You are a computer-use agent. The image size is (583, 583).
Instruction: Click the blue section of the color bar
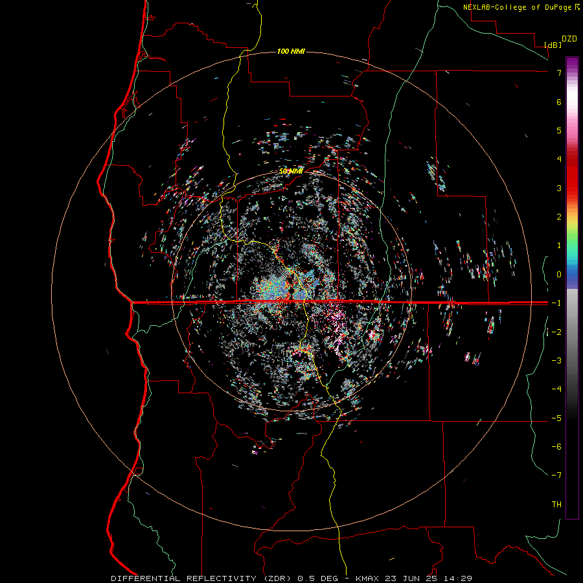[x=572, y=277]
